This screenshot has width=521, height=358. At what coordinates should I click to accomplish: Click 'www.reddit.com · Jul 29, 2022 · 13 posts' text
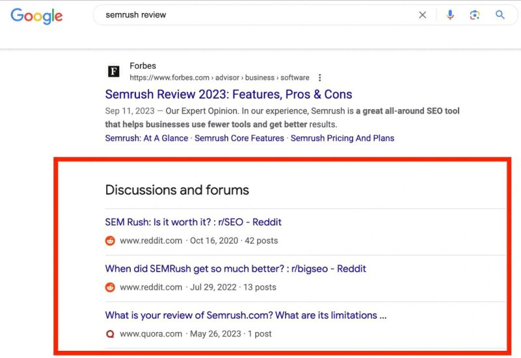click(x=198, y=287)
